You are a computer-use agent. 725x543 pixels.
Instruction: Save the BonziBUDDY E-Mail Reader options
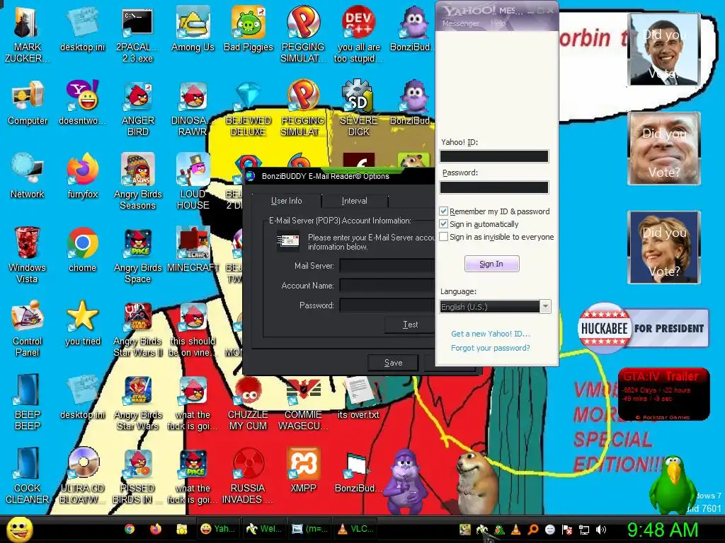tap(393, 363)
